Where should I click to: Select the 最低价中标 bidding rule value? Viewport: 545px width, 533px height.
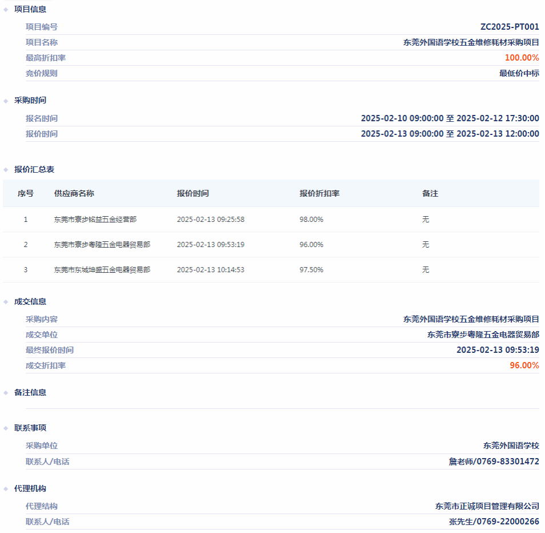tap(519, 73)
